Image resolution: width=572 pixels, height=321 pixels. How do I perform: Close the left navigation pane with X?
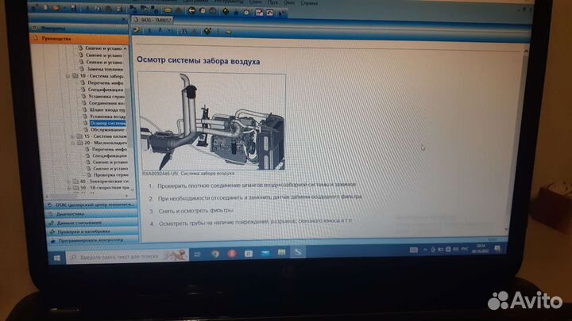click(x=123, y=19)
